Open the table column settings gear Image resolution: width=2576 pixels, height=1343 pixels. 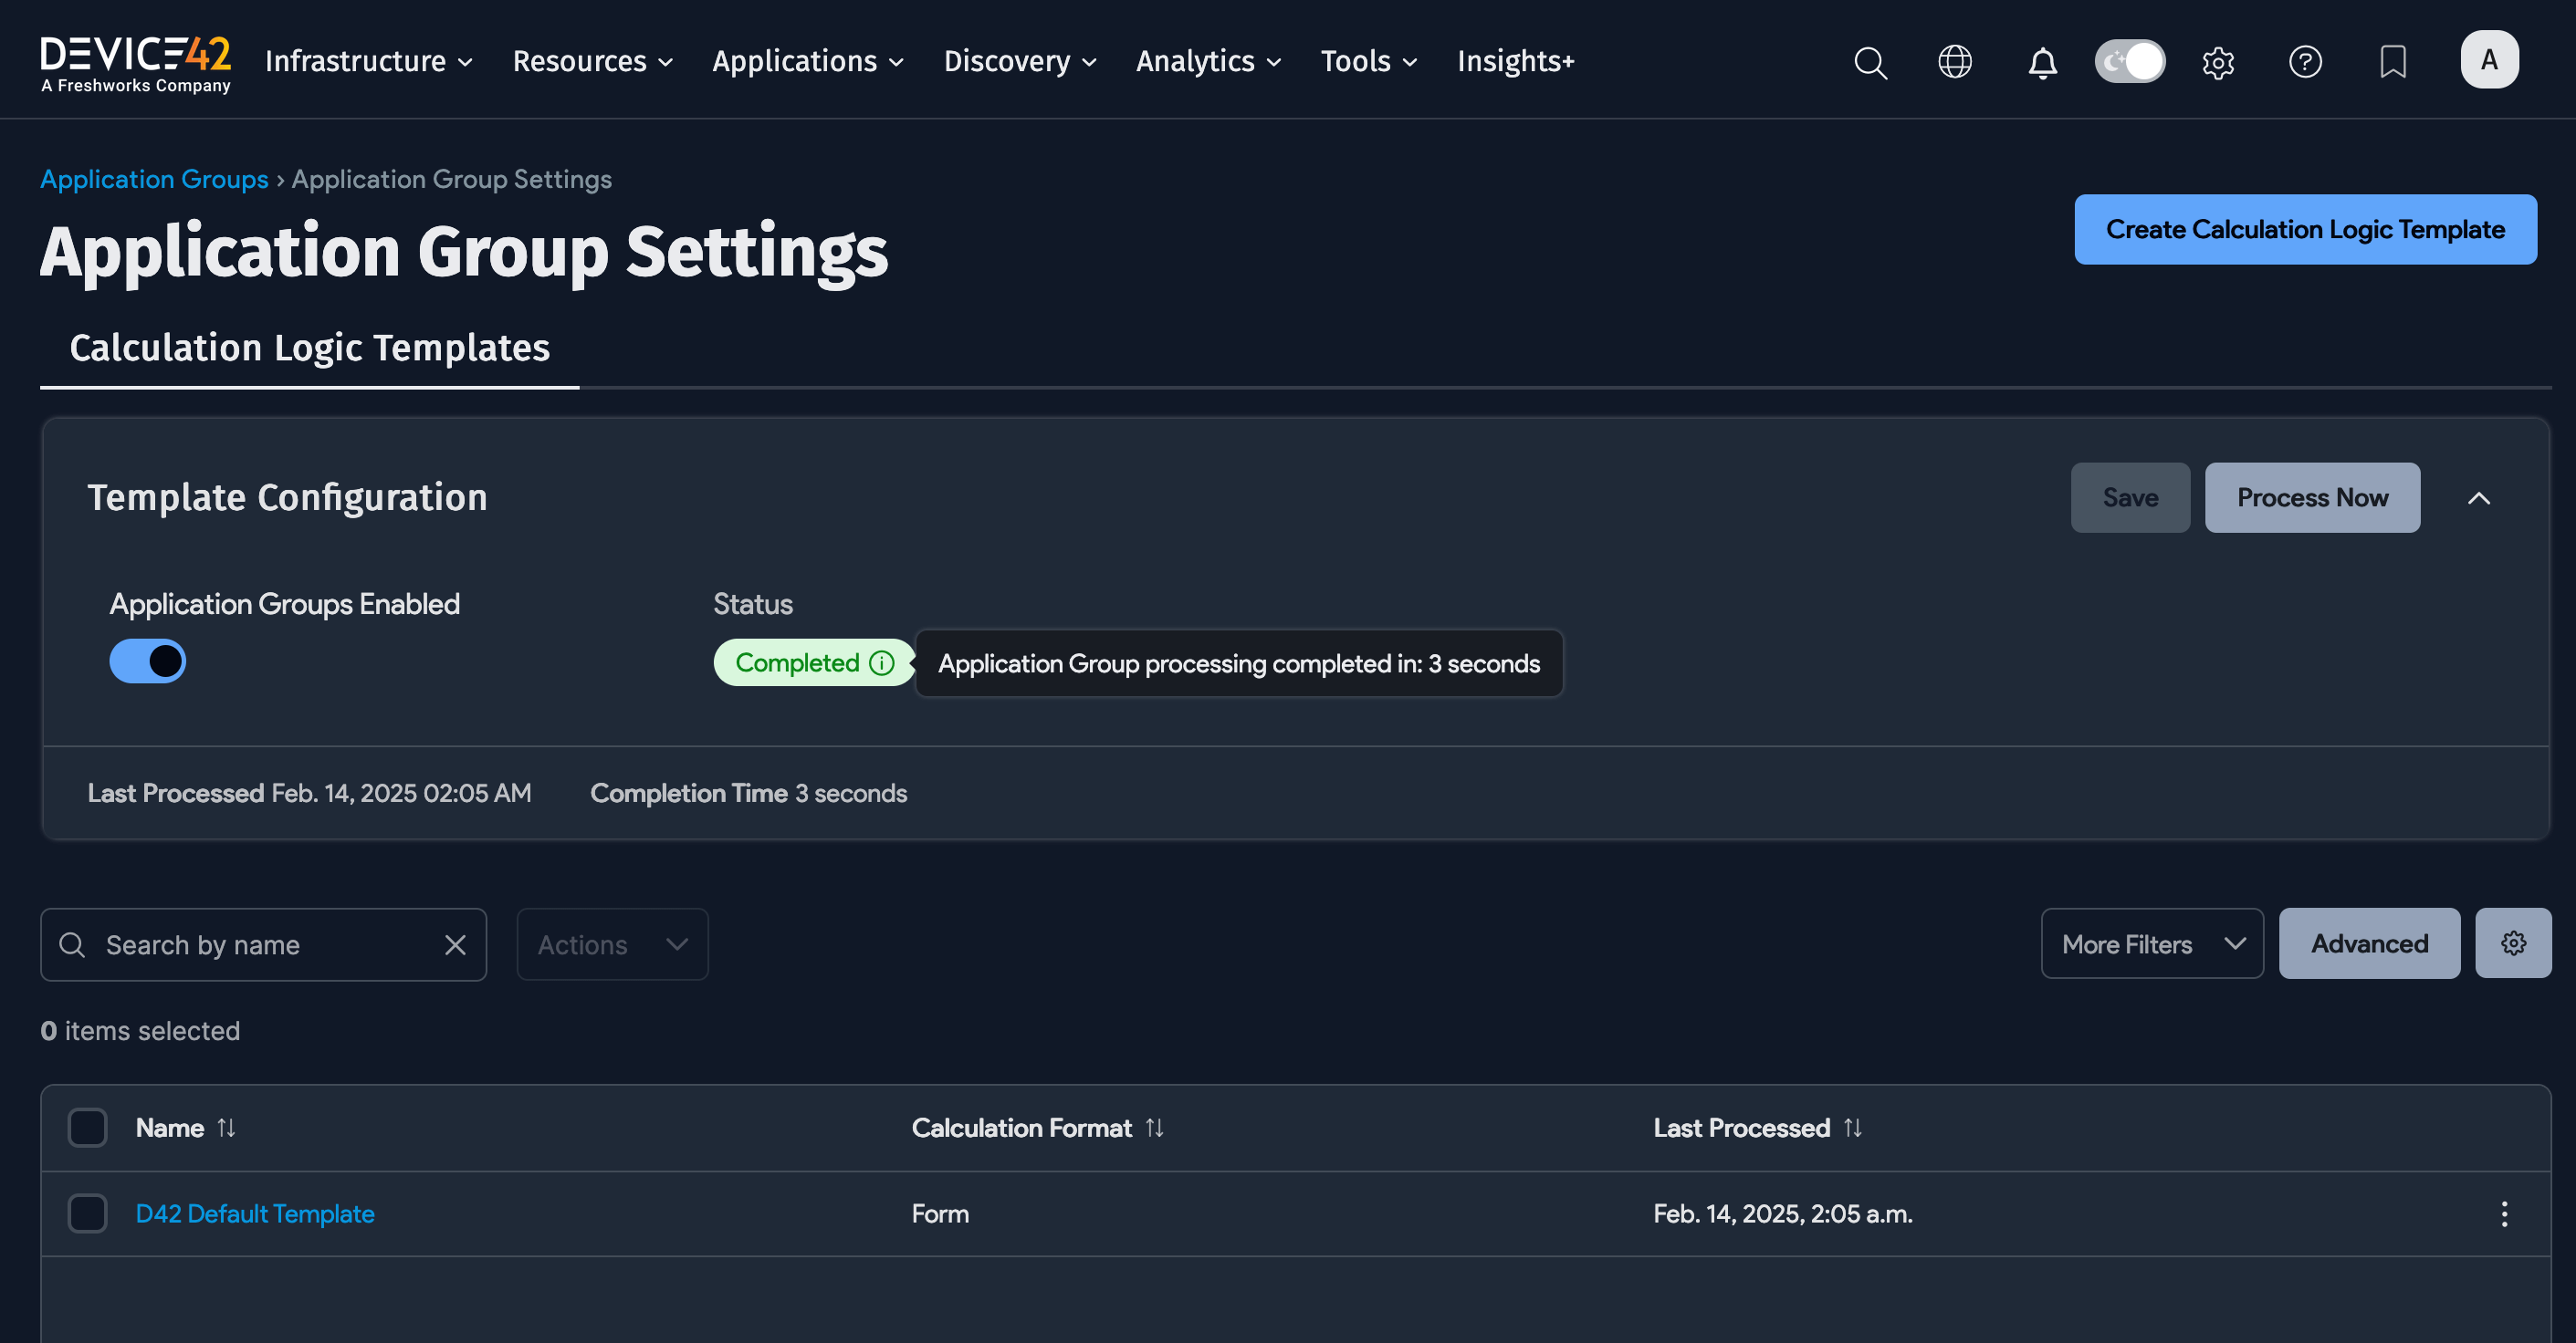pyautogui.click(x=2513, y=943)
